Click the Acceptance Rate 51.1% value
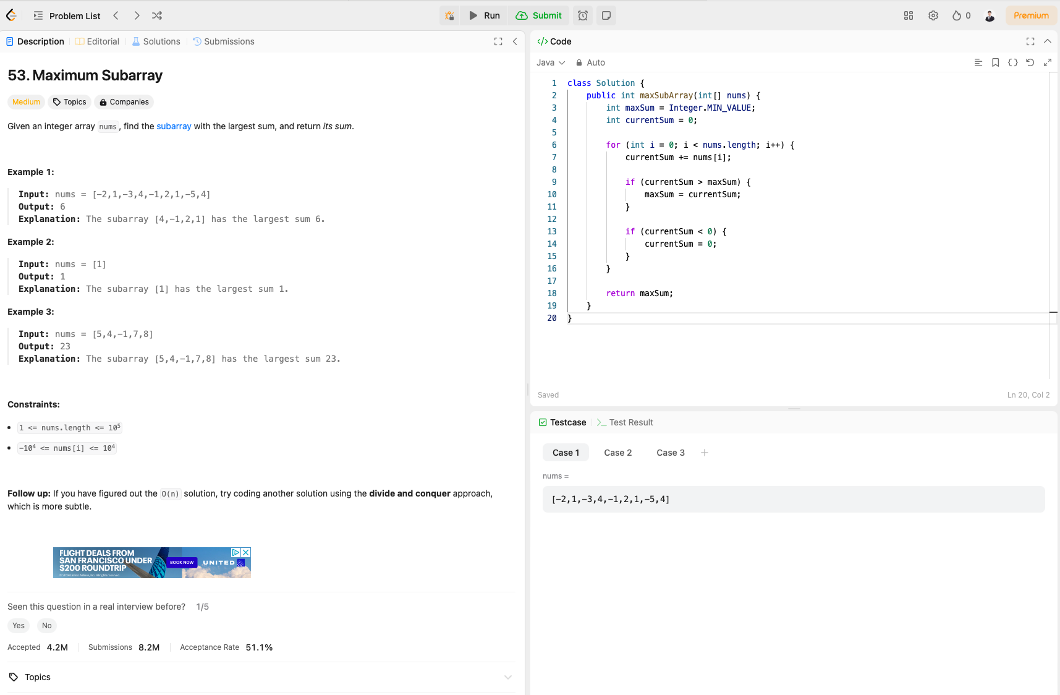 [259, 647]
